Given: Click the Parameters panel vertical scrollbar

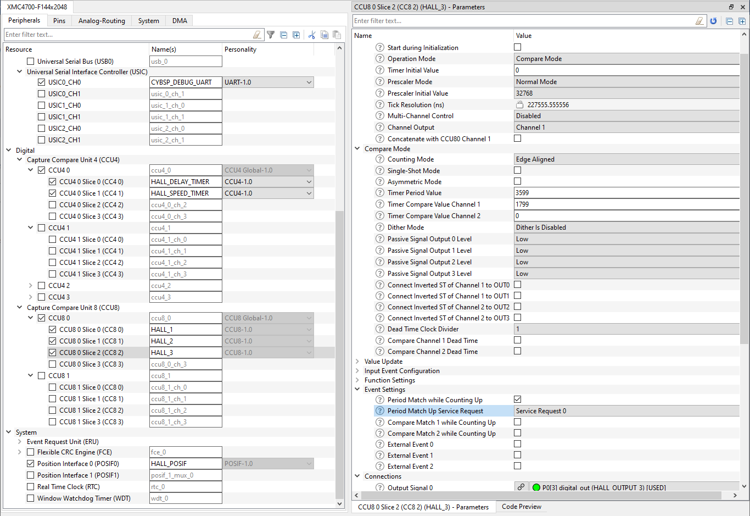Looking at the screenshot, I should [745, 198].
